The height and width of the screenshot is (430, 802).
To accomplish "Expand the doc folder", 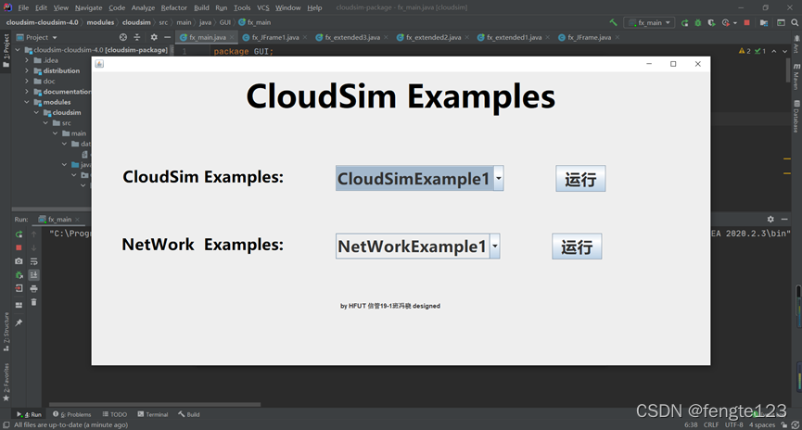I will point(27,82).
